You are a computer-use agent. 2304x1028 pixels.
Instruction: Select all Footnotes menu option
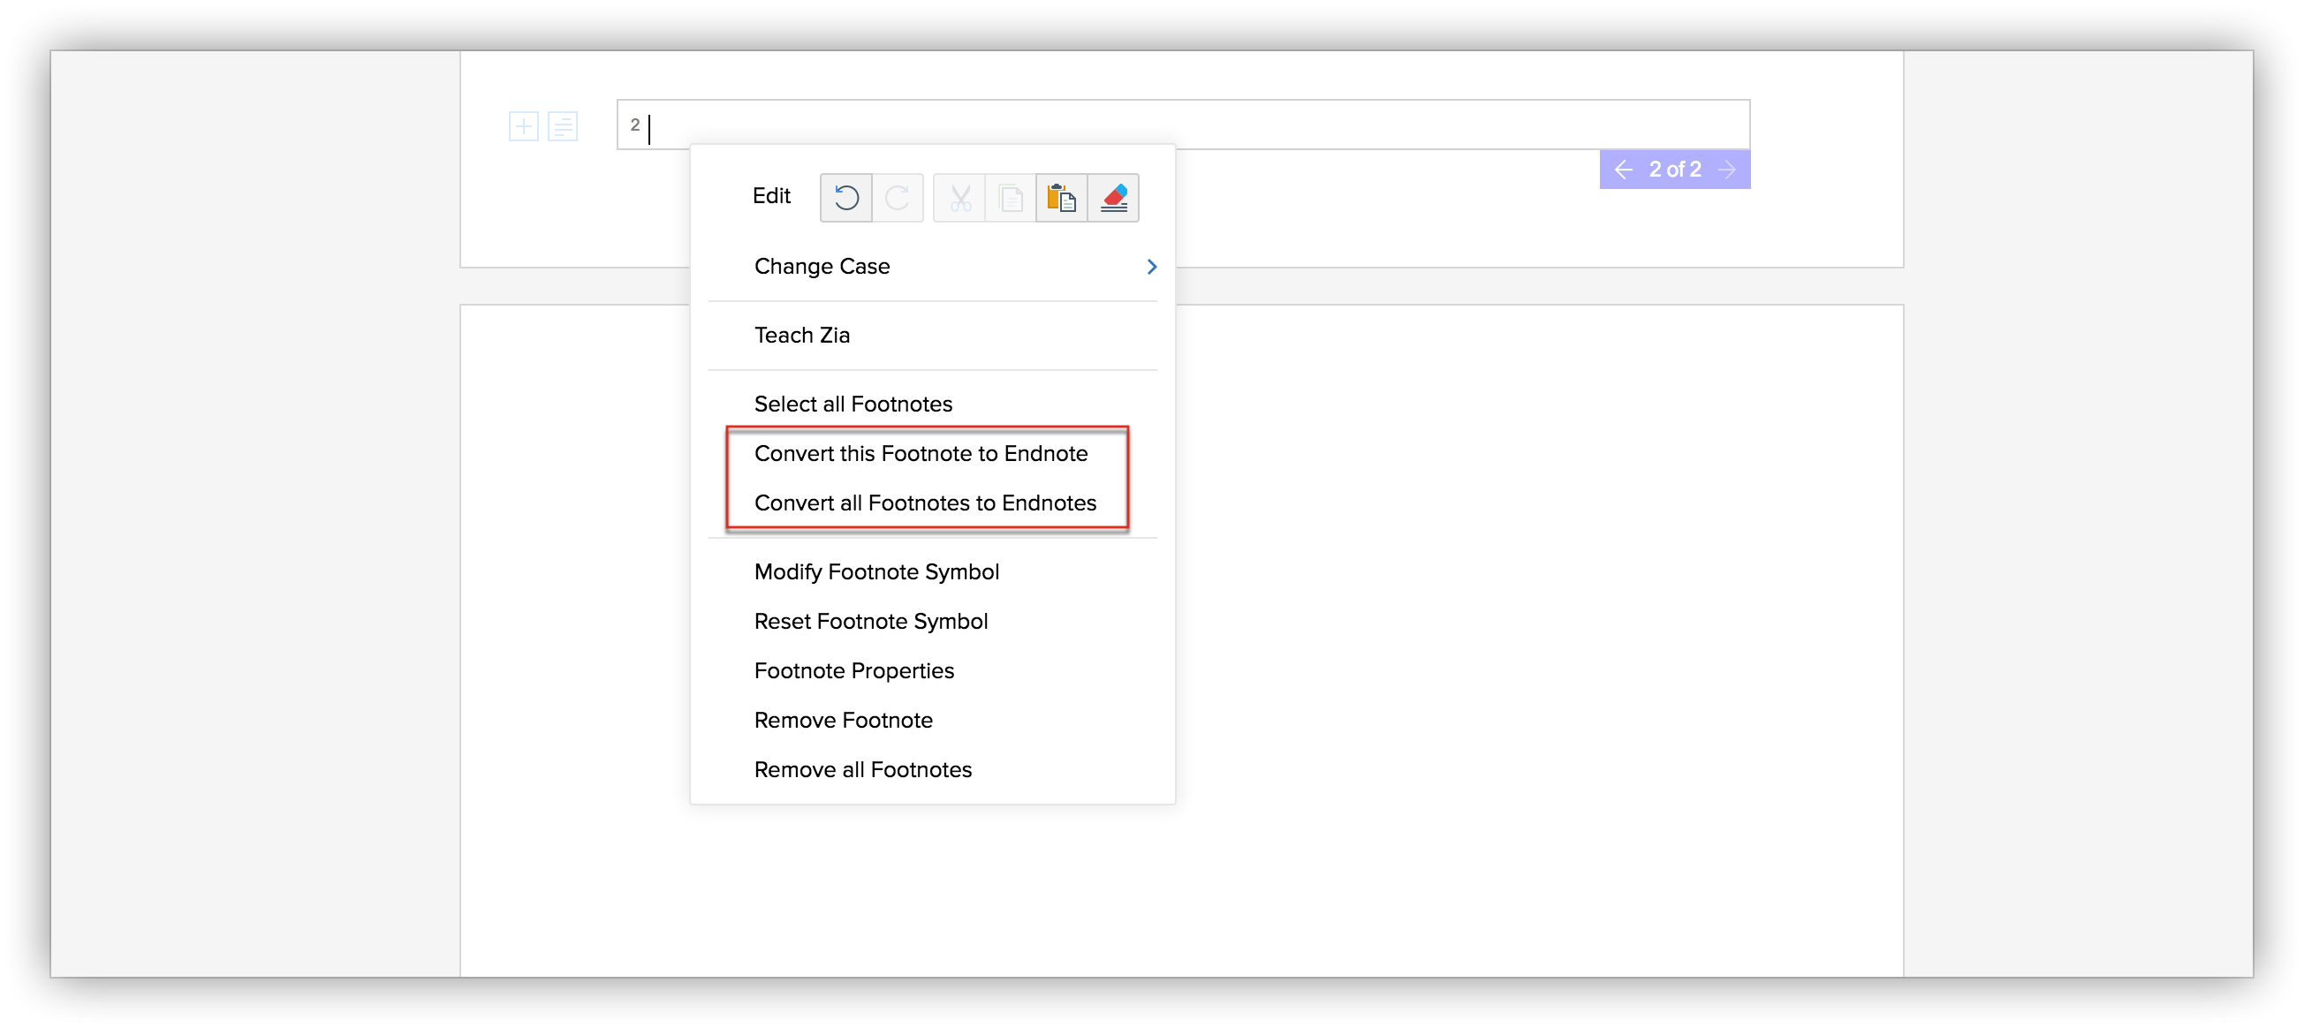(x=853, y=404)
